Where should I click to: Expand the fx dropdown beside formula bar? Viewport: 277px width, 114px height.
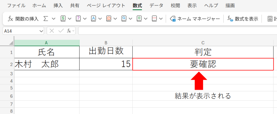click(x=74, y=31)
